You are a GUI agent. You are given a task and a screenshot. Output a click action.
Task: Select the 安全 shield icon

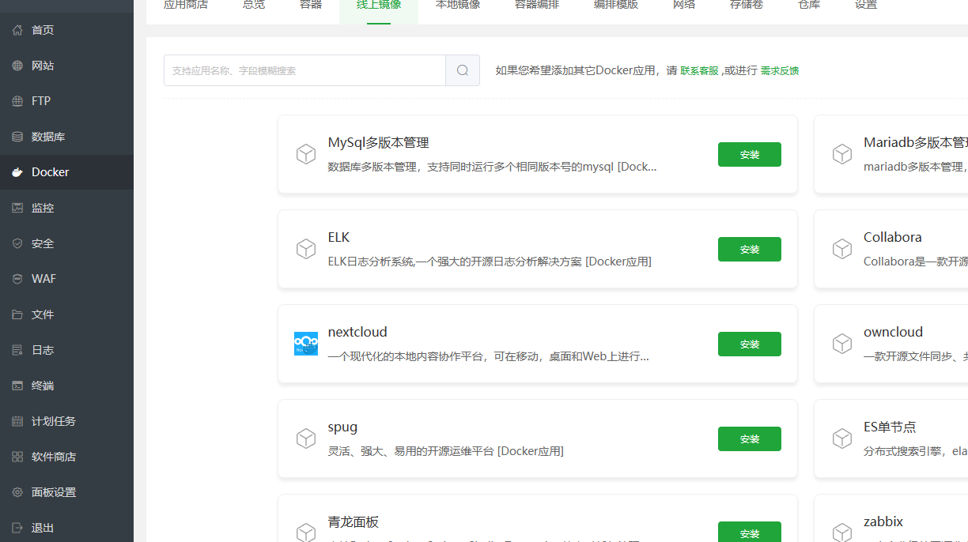(x=17, y=243)
